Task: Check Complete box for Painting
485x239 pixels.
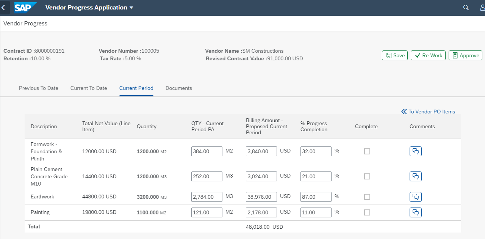Action: tap(367, 212)
